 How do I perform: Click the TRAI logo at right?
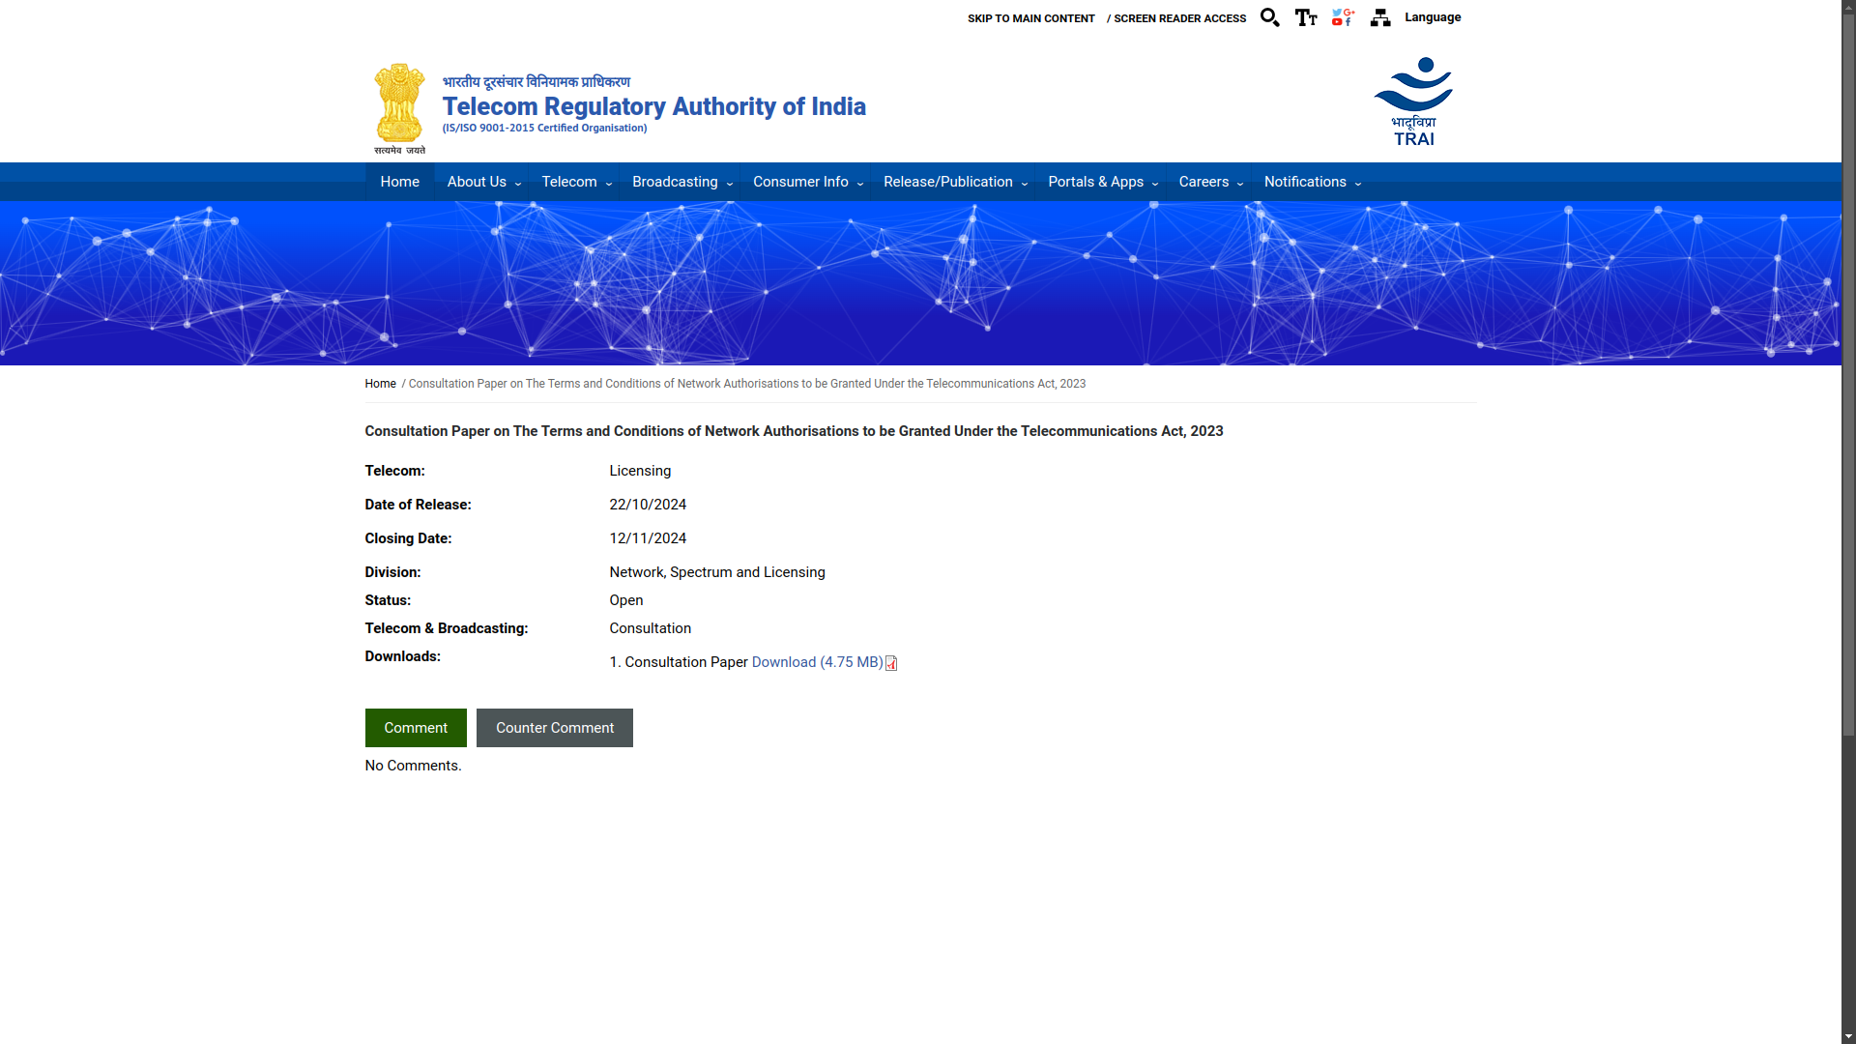[x=1413, y=101]
